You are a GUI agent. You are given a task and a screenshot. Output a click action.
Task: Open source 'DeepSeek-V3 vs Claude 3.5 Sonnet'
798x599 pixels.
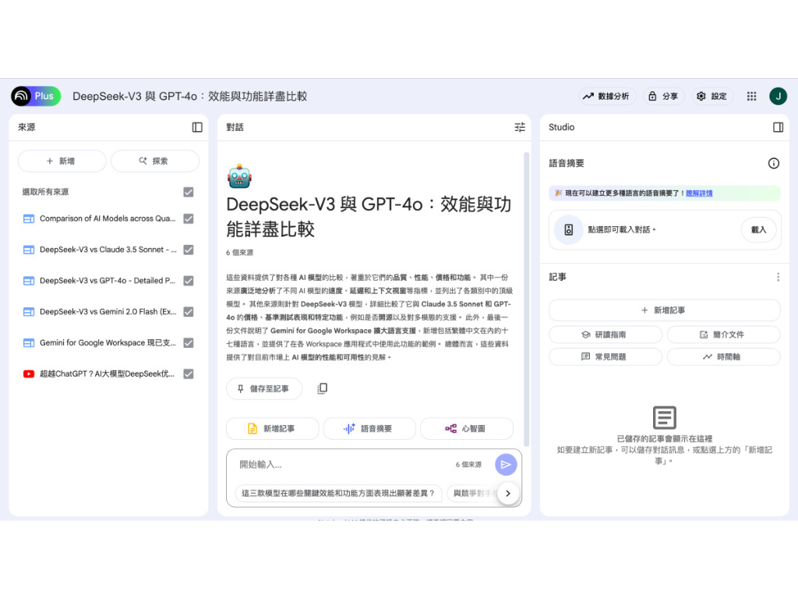click(108, 250)
